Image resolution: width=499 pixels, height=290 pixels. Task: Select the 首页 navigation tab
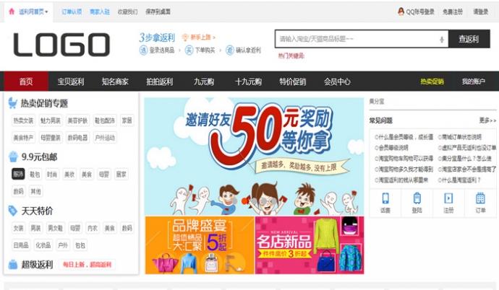(26, 82)
